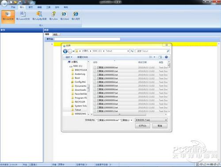The width and height of the screenshot is (221, 167).
Task: Open the file type 文本文件 (*.txt) combo box
Action: (151, 120)
